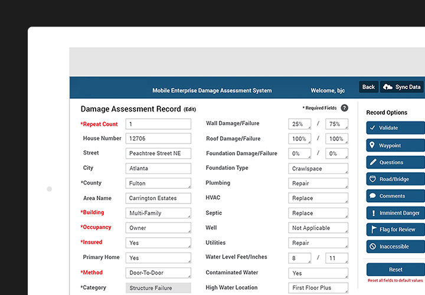Screen dimensions: 425x295
Task: Open Water Level feet dropdown showing 8
Action: [x=300, y=258]
